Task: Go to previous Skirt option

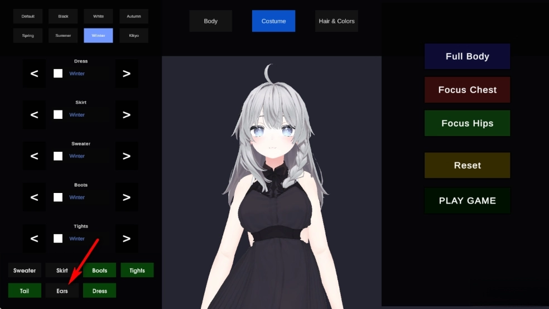Action: point(34,115)
